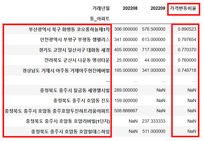Click 341.000000 in the 거제아주현진에버빌 row
Image resolution: width=204 pixels, height=141 pixels.
154,70
